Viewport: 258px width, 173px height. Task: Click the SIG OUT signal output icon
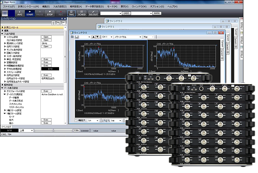pos(93,13)
